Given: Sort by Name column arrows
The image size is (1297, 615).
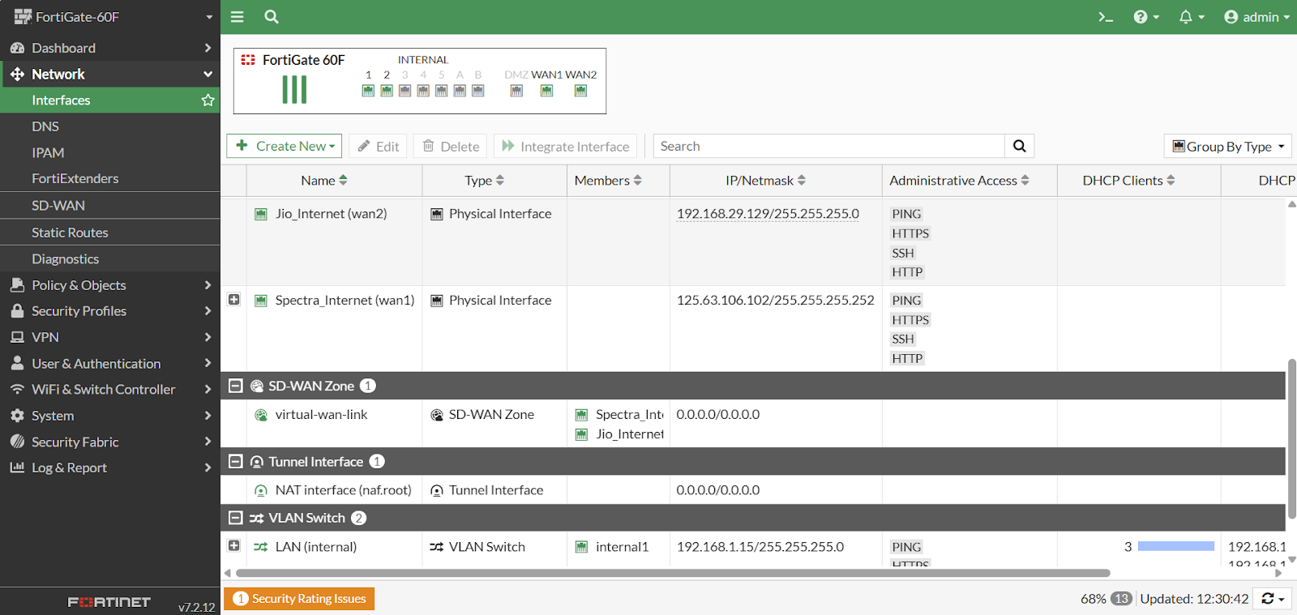Looking at the screenshot, I should point(343,180).
